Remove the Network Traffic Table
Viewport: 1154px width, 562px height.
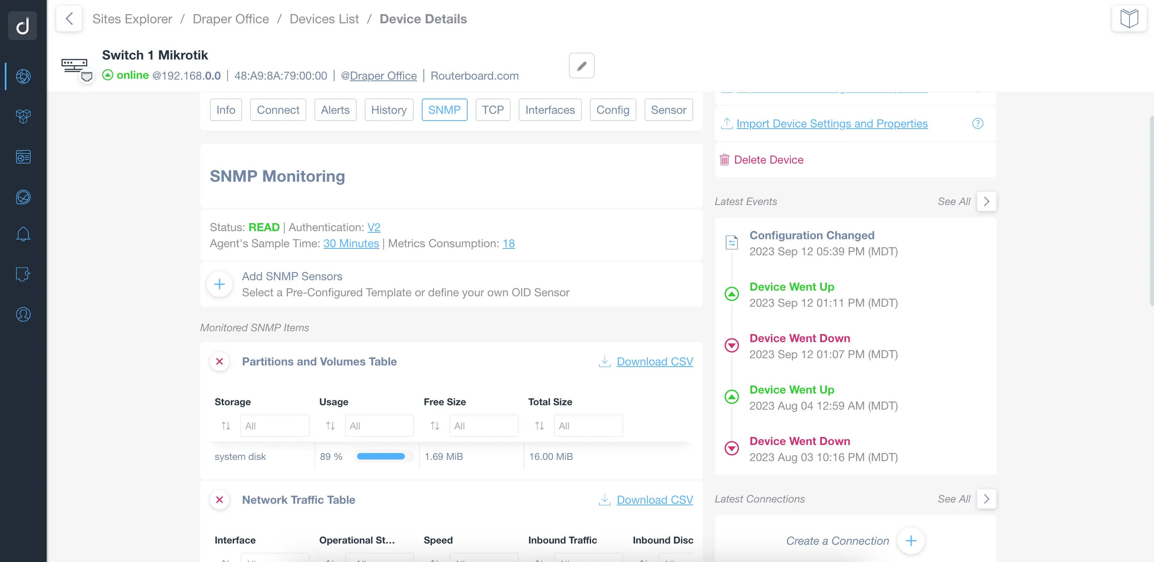pos(220,500)
